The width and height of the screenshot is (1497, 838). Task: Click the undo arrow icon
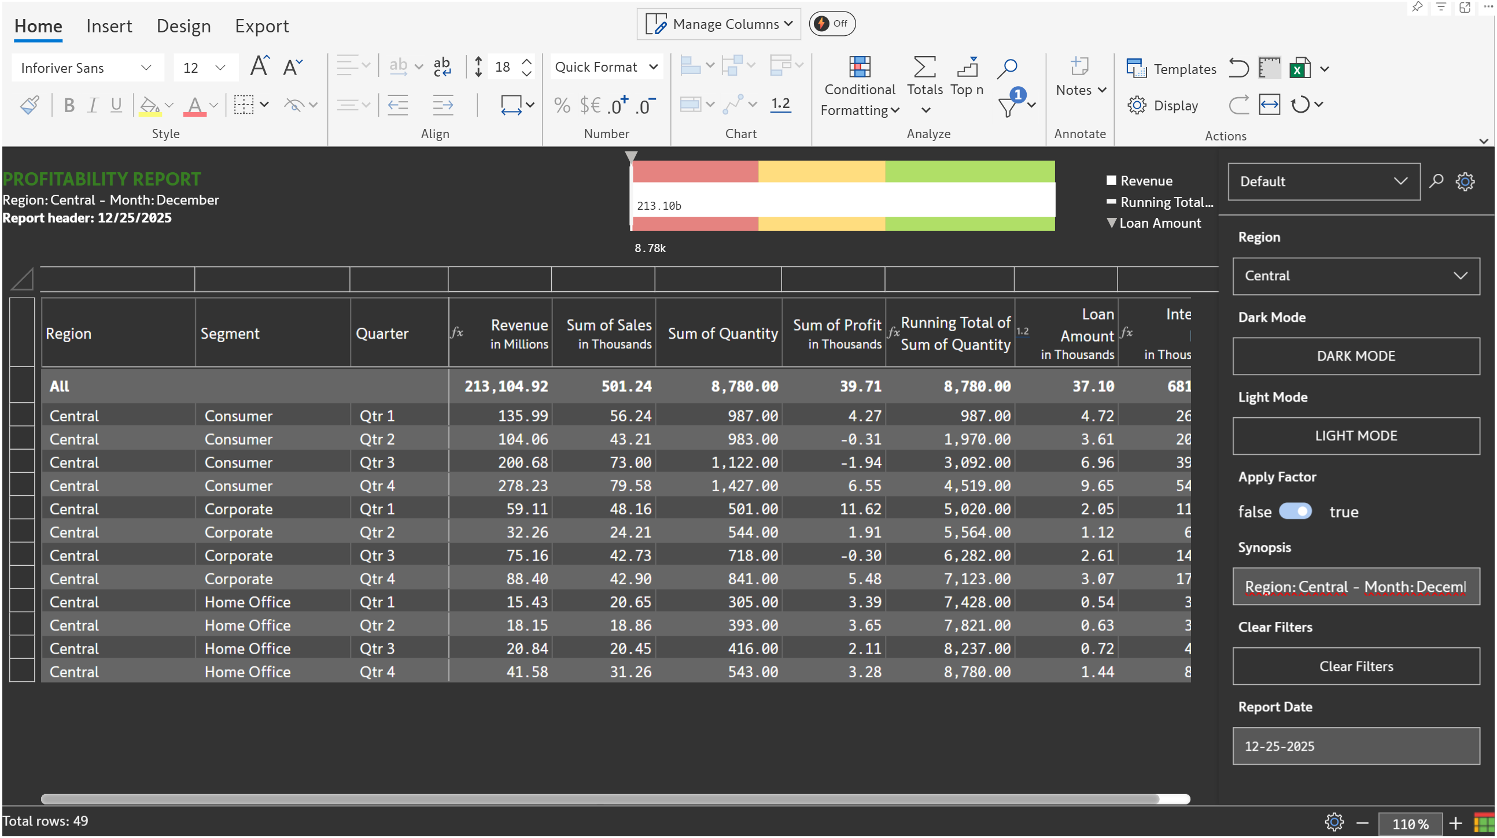[x=1238, y=69]
